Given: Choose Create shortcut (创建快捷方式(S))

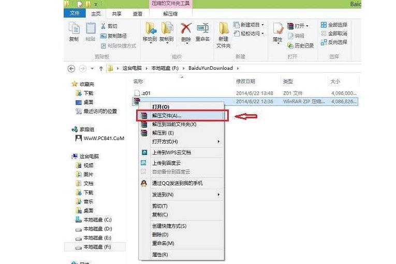Looking at the screenshot, I should click(181, 226).
